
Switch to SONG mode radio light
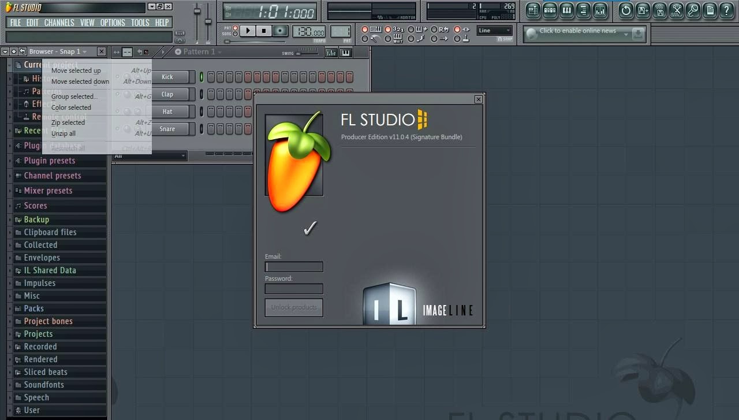coord(235,34)
